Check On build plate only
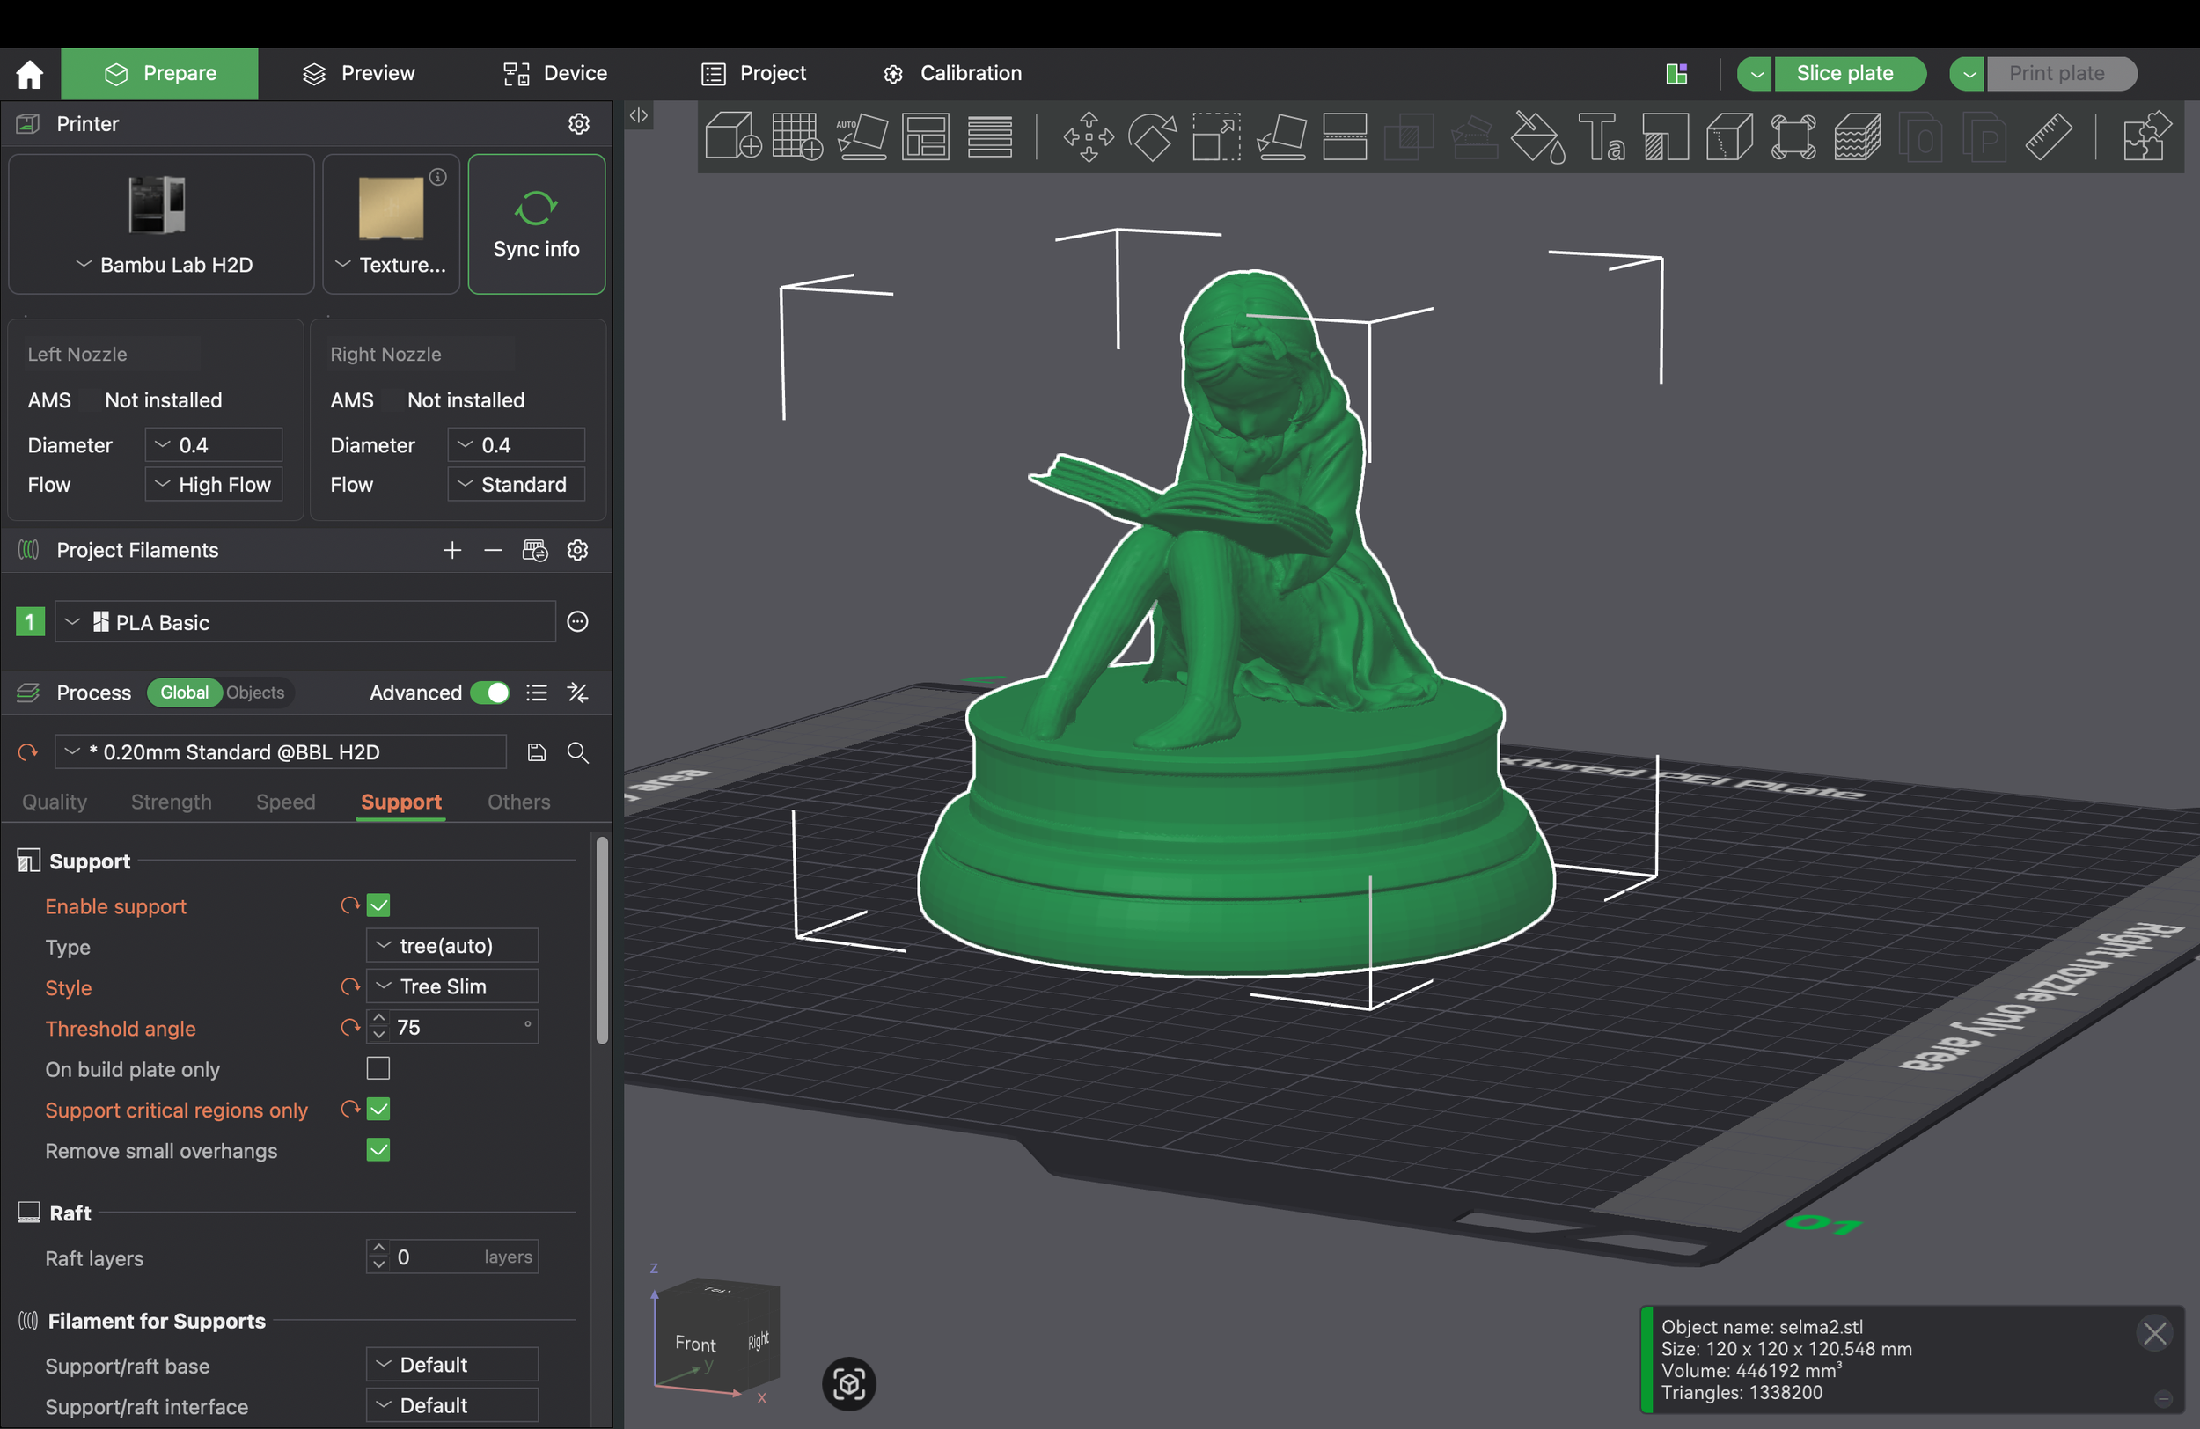This screenshot has width=2200, height=1429. pyautogui.click(x=378, y=1068)
